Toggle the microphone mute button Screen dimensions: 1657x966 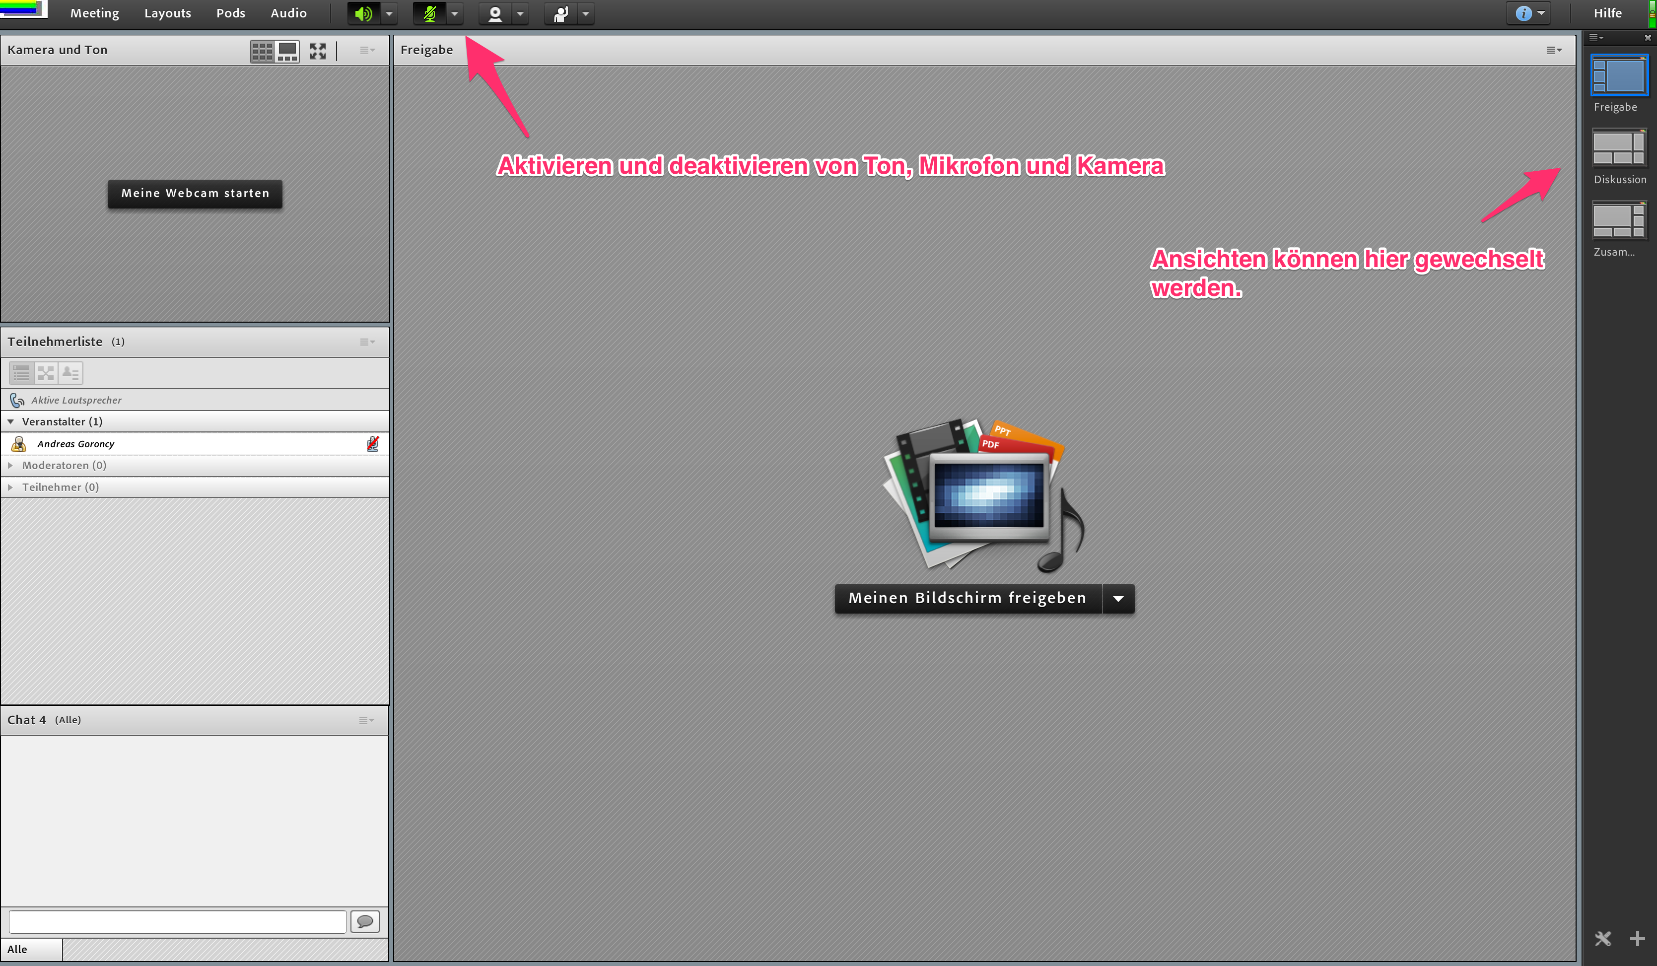(x=429, y=13)
